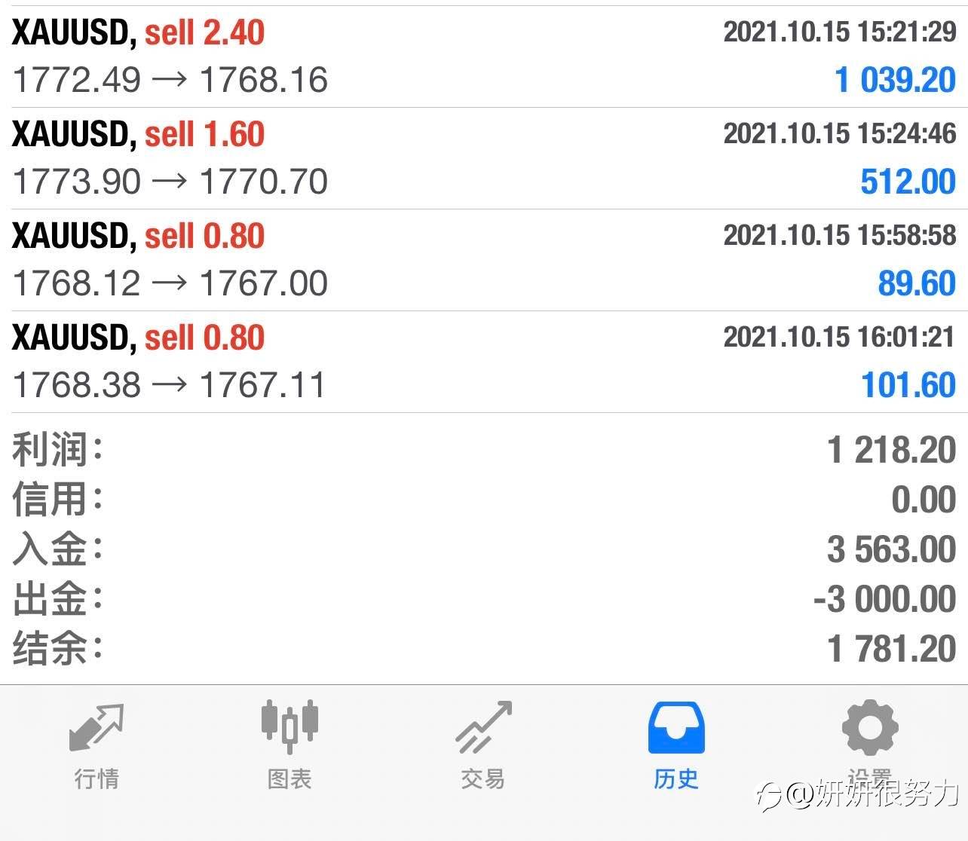Tap the 历史 tab label
This screenshot has height=841, width=968.
pyautogui.click(x=676, y=778)
